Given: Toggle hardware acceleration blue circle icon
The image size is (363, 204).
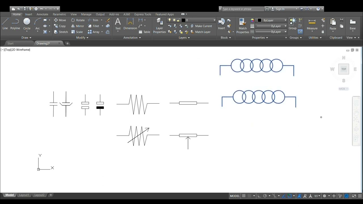Looking at the screenshot, I should pyautogui.click(x=346, y=196).
